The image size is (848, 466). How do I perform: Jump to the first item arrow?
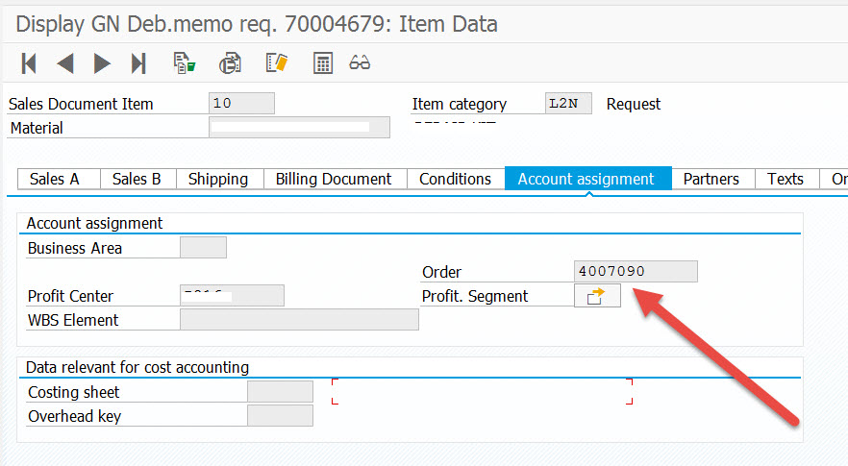point(29,63)
